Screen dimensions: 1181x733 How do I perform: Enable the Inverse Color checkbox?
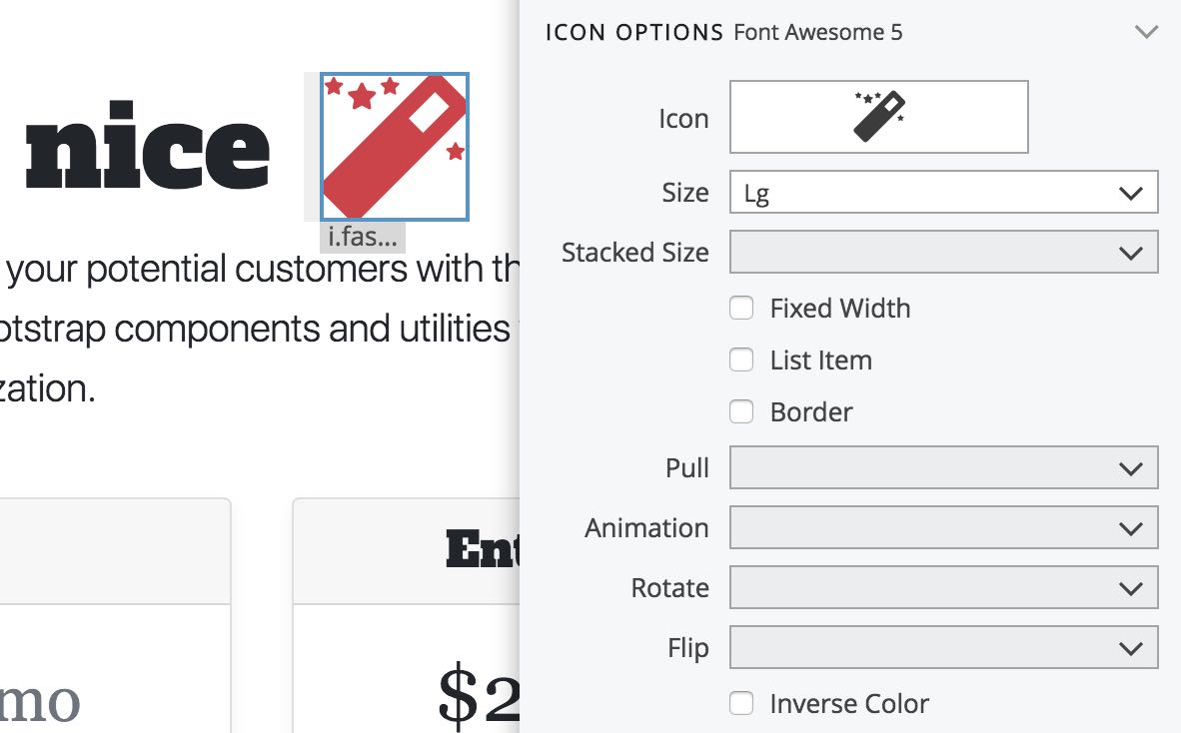pyautogui.click(x=741, y=703)
